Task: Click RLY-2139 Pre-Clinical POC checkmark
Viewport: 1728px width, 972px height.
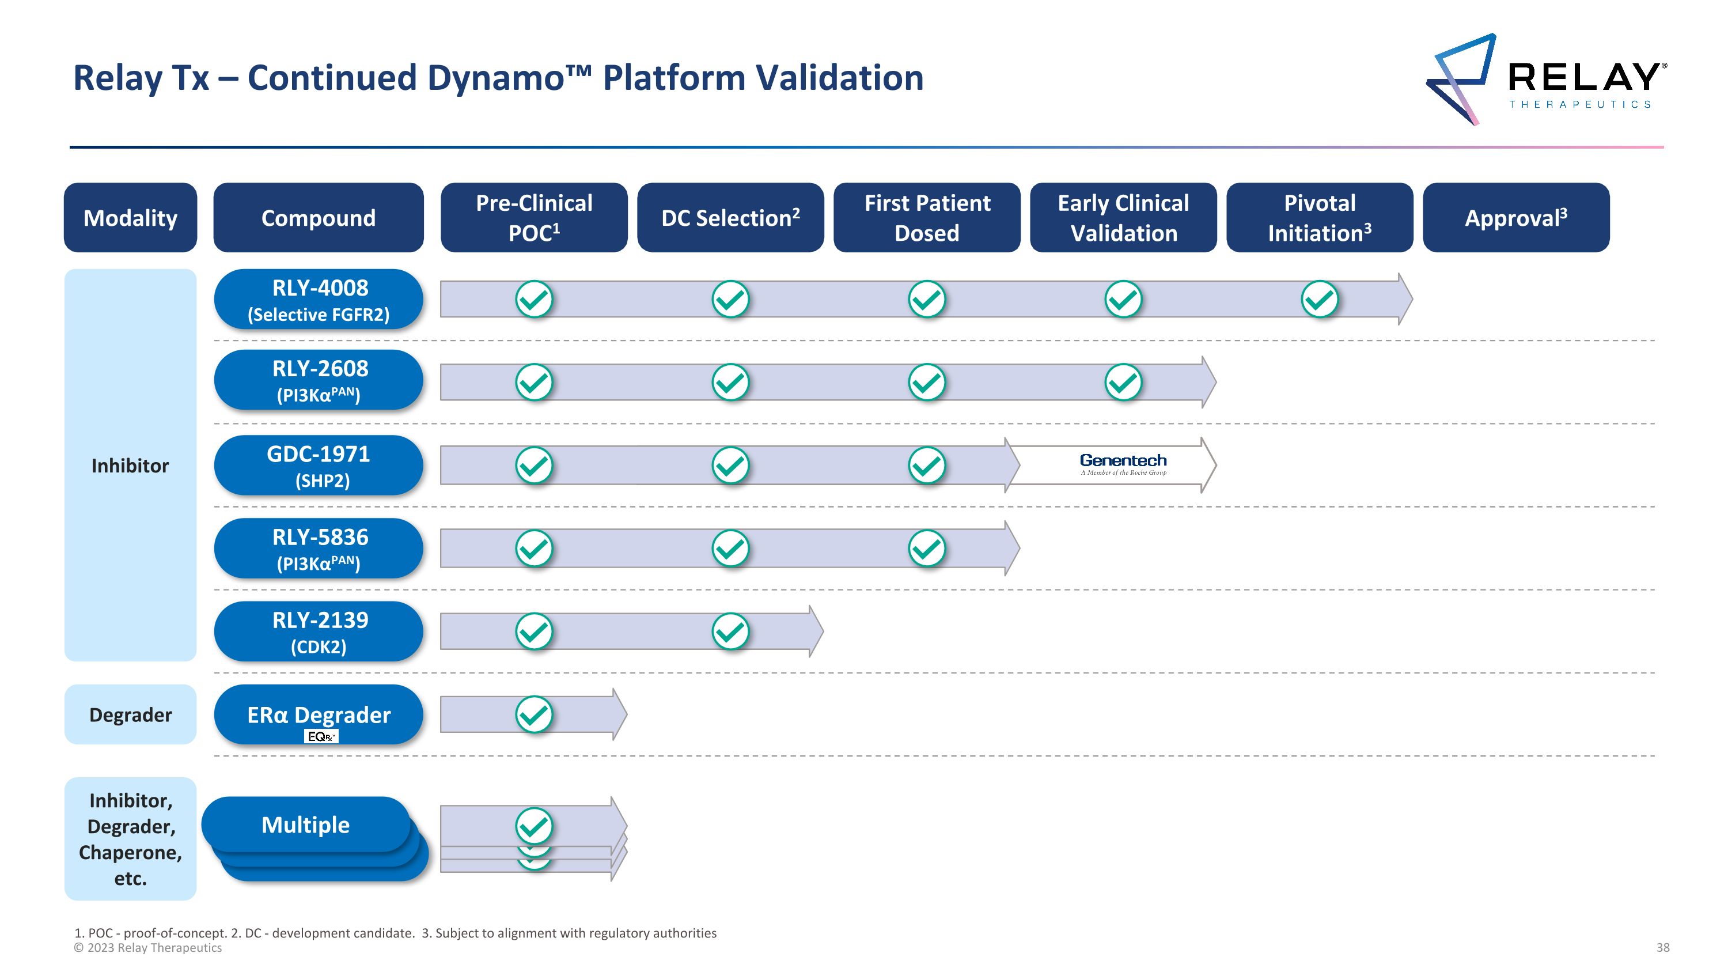Action: 534,631
